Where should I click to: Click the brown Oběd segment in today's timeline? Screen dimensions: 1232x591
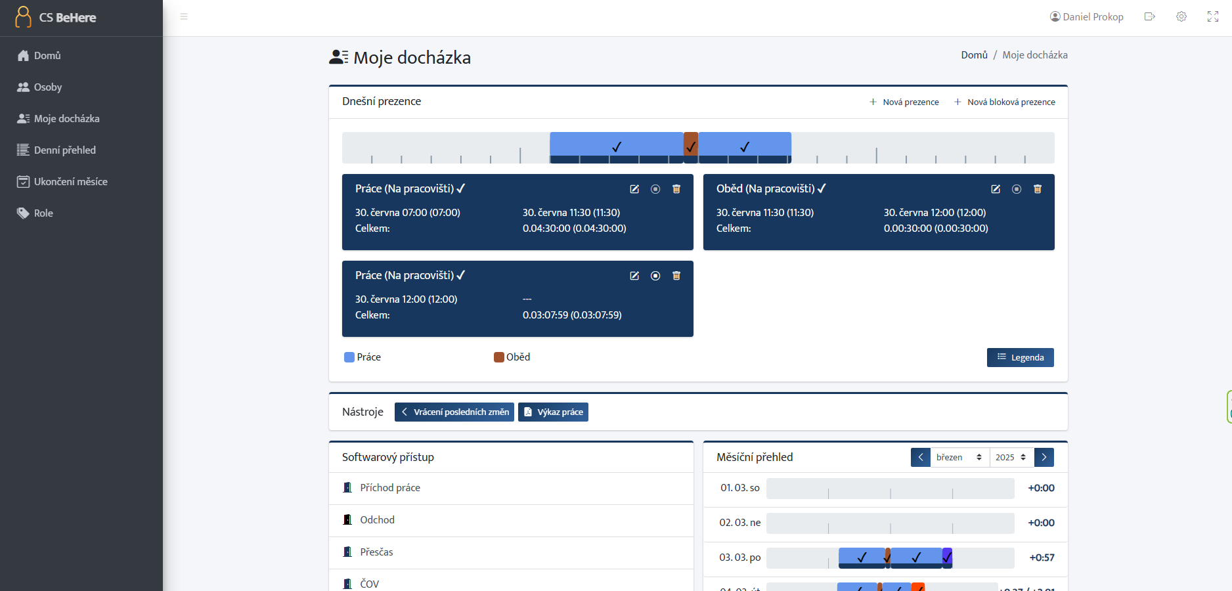coord(691,147)
